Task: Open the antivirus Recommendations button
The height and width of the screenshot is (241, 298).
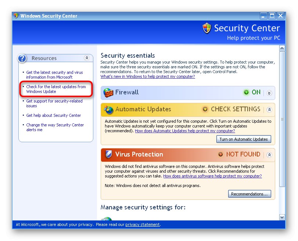Action: (x=249, y=194)
